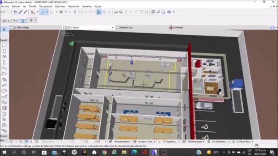The height and width of the screenshot is (156, 278).
Task: Expand the Grid Snap dropdown arrow
Action: click(x=66, y=12)
